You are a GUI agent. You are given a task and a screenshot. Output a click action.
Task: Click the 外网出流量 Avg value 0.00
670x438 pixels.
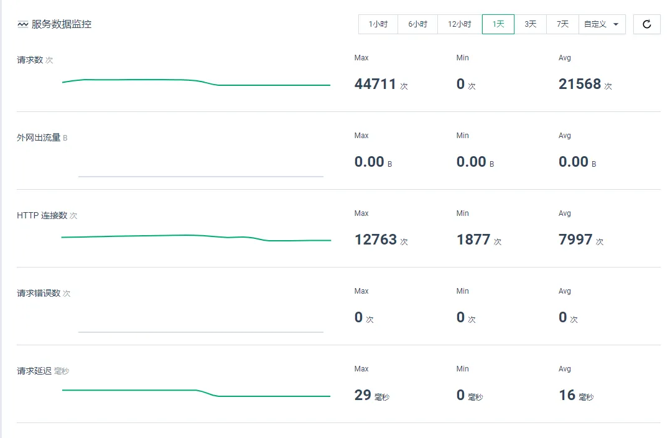(x=574, y=162)
